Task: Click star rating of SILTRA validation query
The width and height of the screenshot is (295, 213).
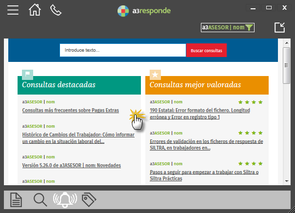Action: pyautogui.click(x=251, y=133)
